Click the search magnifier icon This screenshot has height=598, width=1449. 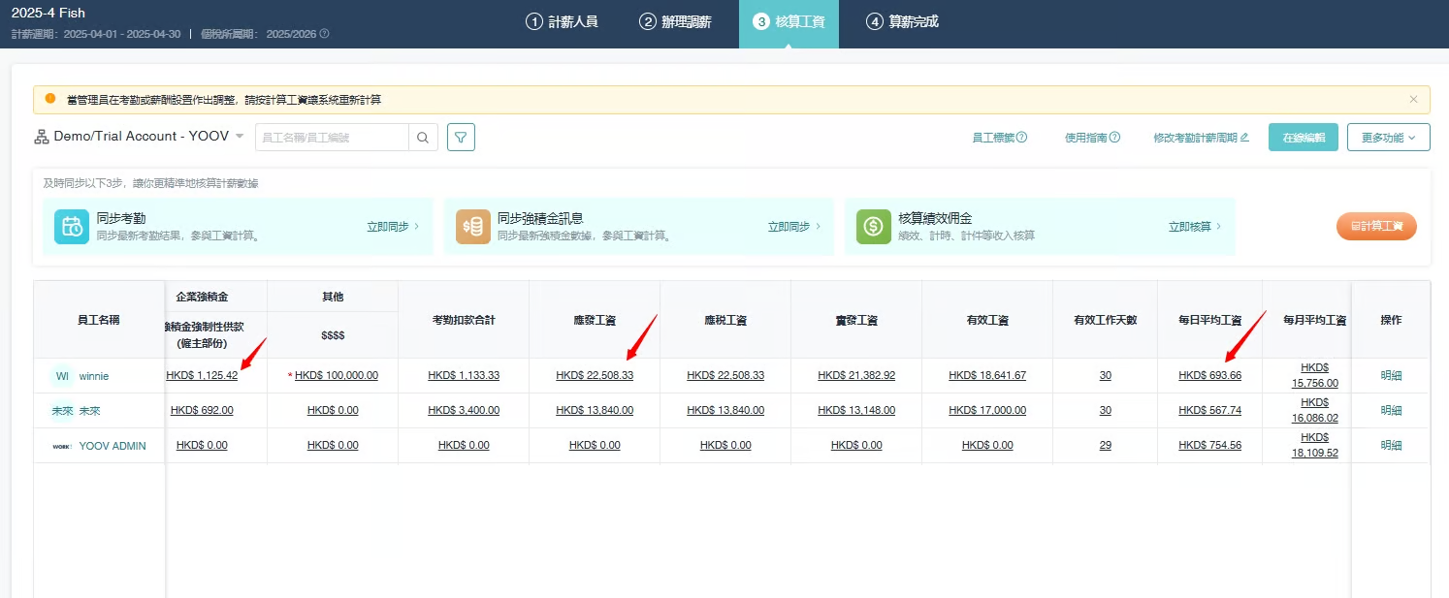423,138
